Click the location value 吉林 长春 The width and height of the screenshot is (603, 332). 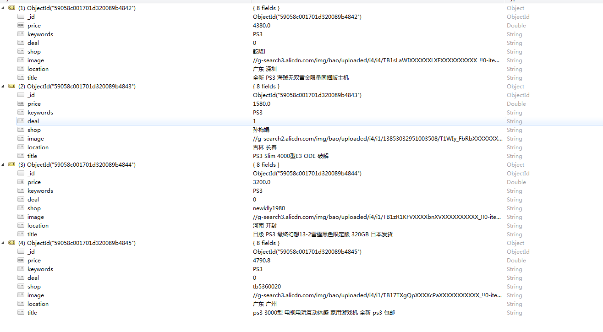click(265, 147)
